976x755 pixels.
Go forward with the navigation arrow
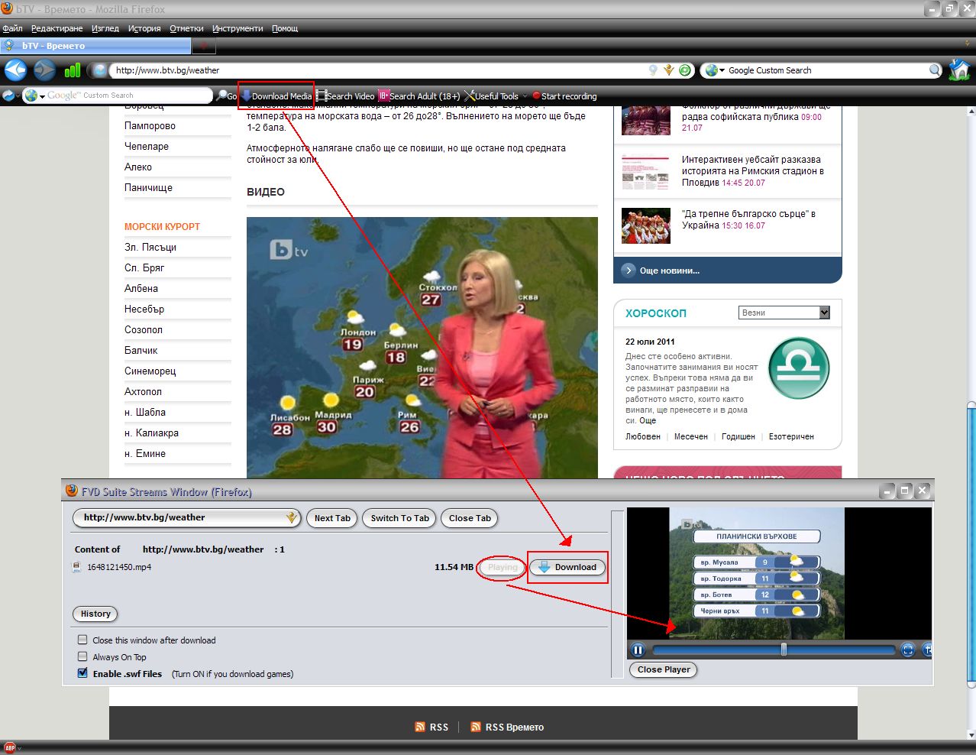pyautogui.click(x=44, y=70)
